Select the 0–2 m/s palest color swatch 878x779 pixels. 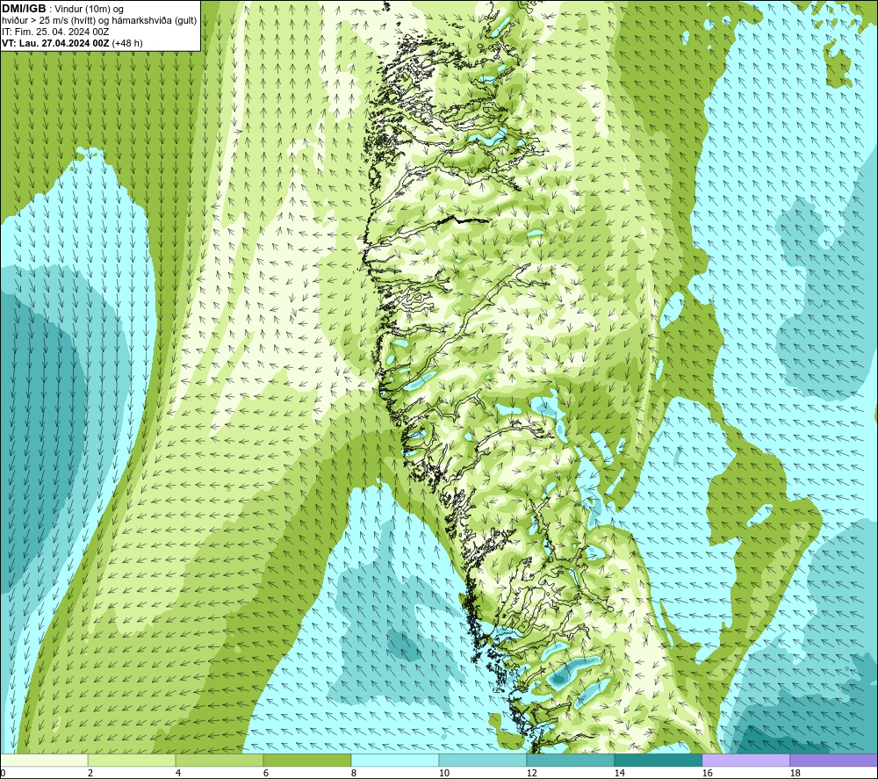44,760
